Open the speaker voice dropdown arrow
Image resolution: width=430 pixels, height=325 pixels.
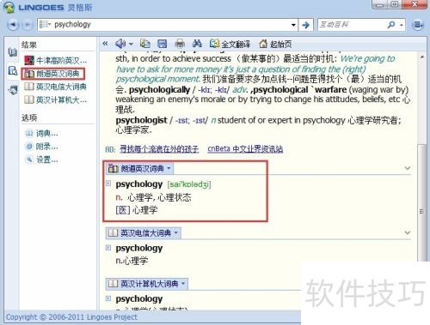coord(131,44)
